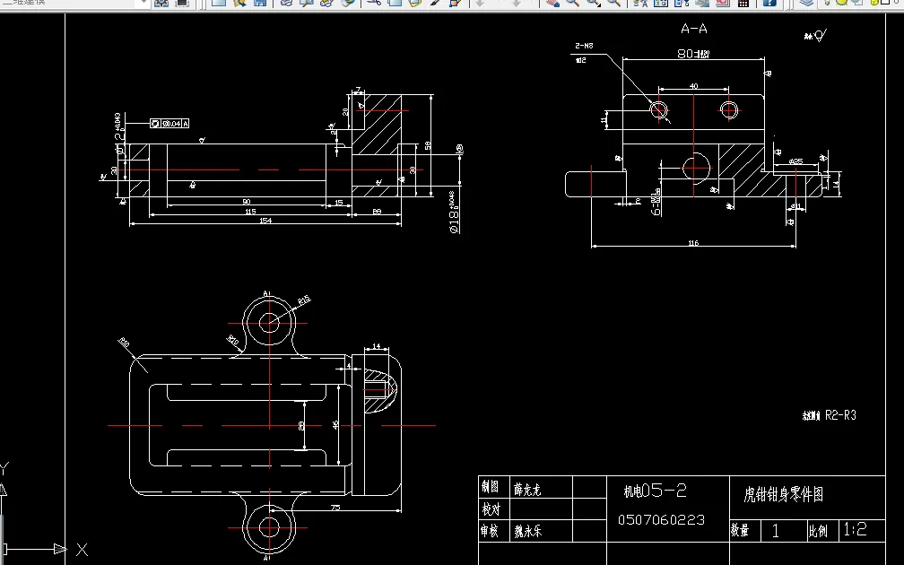The height and width of the screenshot is (565, 904).
Task: Select the Ø18 diameter tolerance text
Action: [455, 213]
